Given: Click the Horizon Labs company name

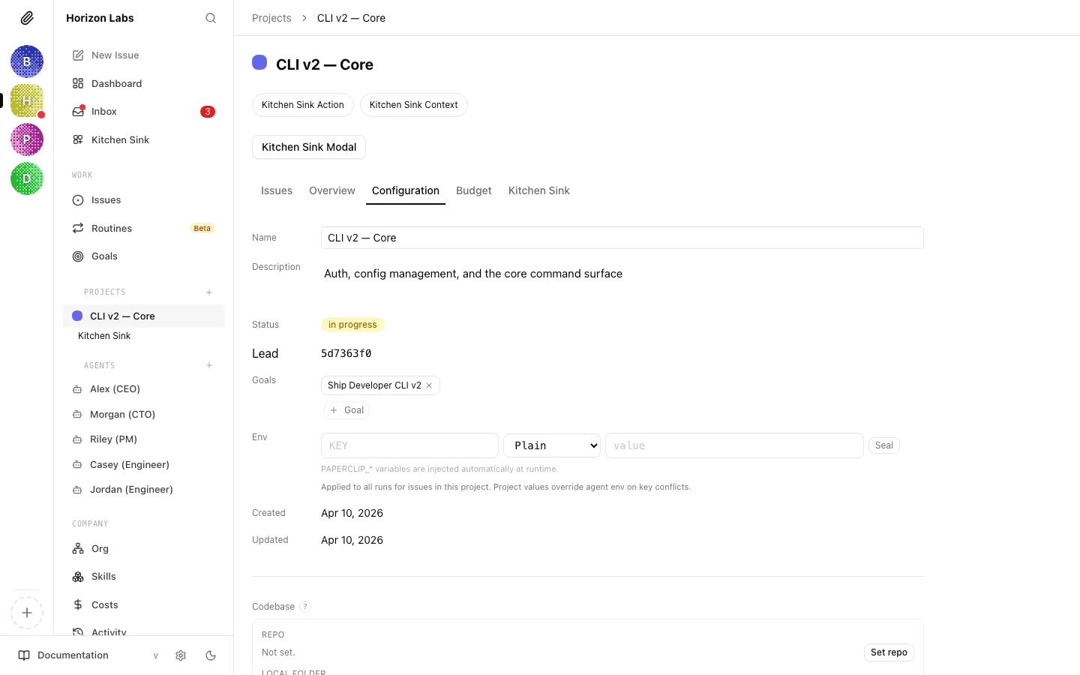Looking at the screenshot, I should [100, 18].
